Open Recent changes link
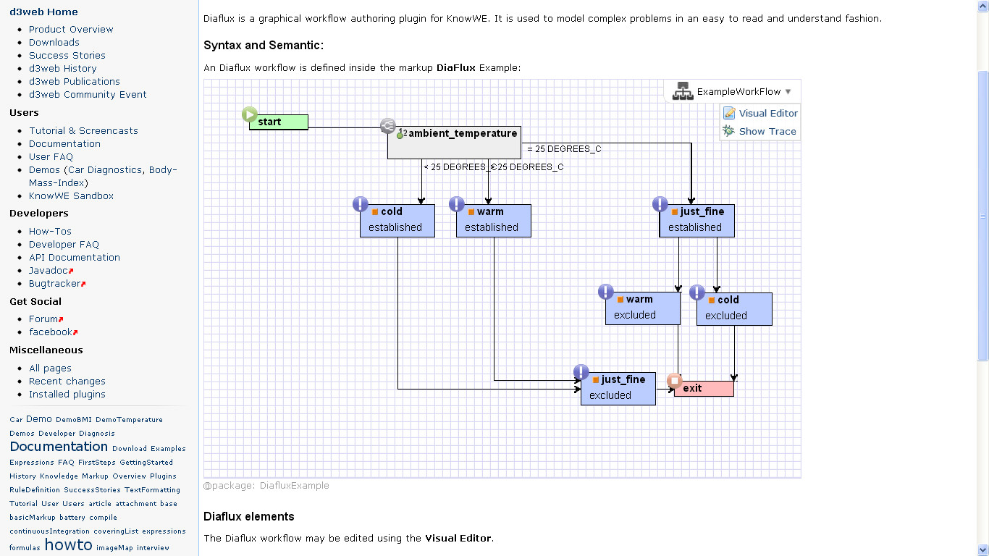 point(67,382)
